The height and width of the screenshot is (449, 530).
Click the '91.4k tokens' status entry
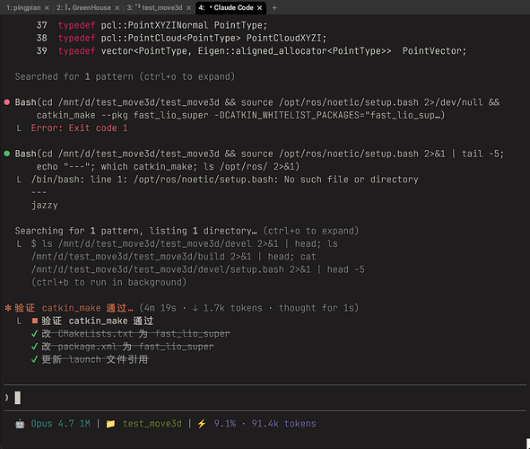[x=283, y=424]
